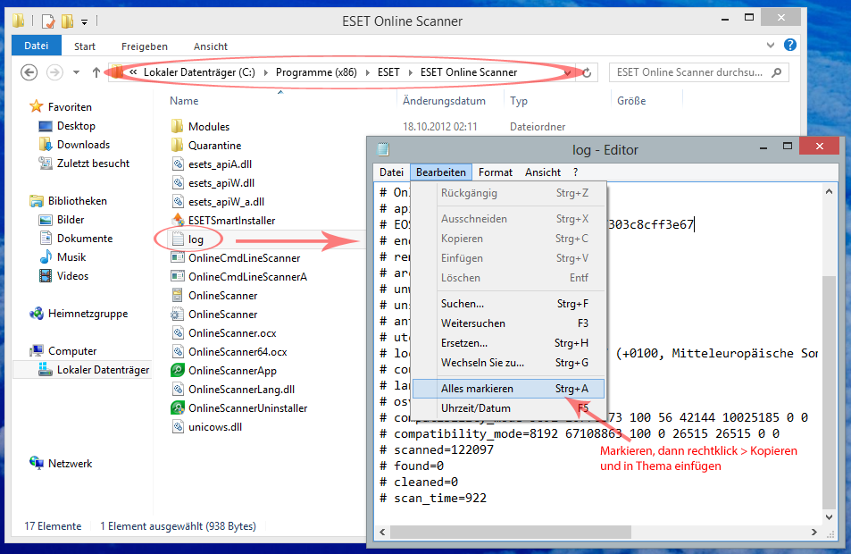This screenshot has height=554, width=851.
Task: Expand the Lokaler Datenträger (C:) breadcrumb arrow
Action: point(266,72)
